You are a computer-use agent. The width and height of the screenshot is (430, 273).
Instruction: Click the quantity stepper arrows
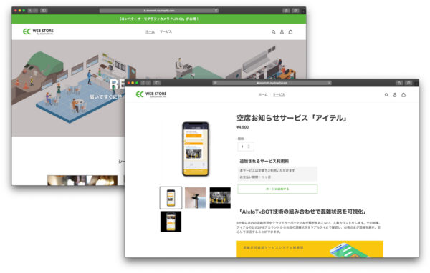(249, 147)
